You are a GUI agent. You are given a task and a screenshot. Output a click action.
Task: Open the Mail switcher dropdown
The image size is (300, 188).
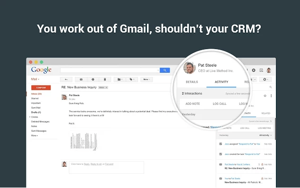[x=35, y=79]
